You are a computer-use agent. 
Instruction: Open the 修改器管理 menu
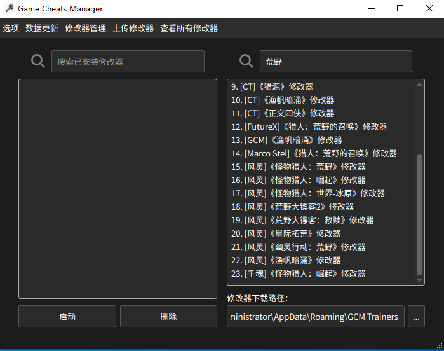pyautogui.click(x=85, y=28)
